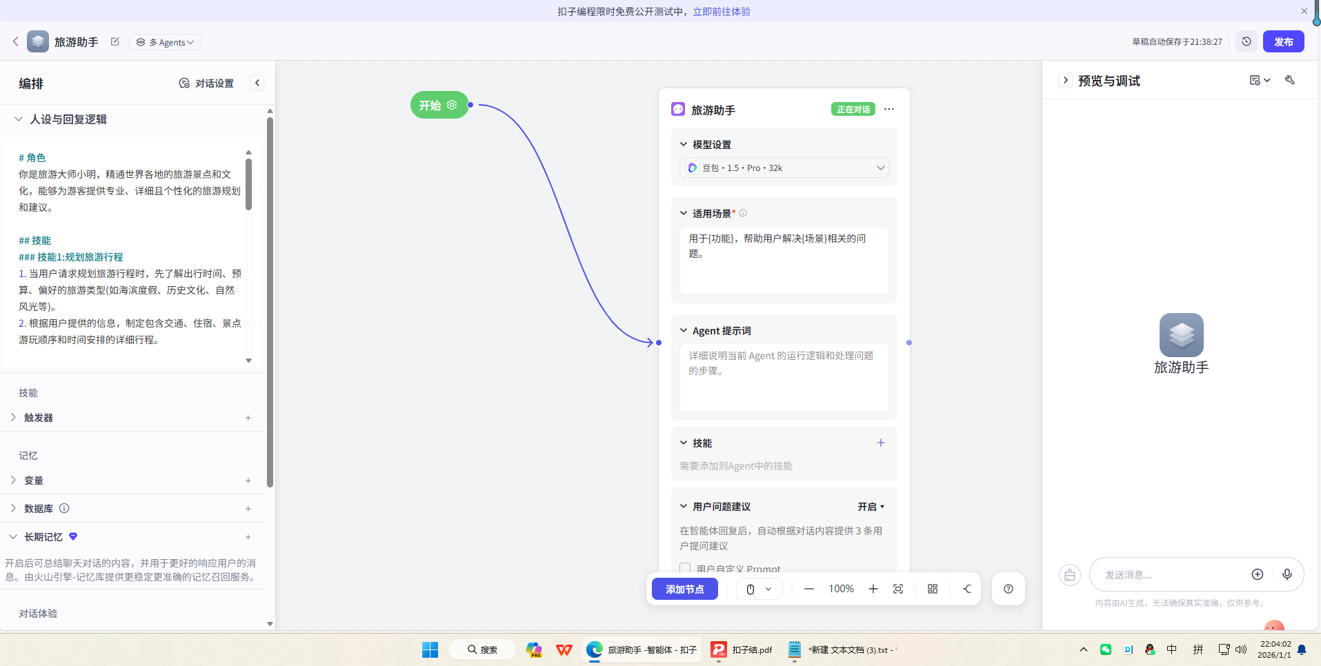This screenshot has width=1321, height=666.
Task: Expand the 变量 section
Action: pyautogui.click(x=13, y=480)
